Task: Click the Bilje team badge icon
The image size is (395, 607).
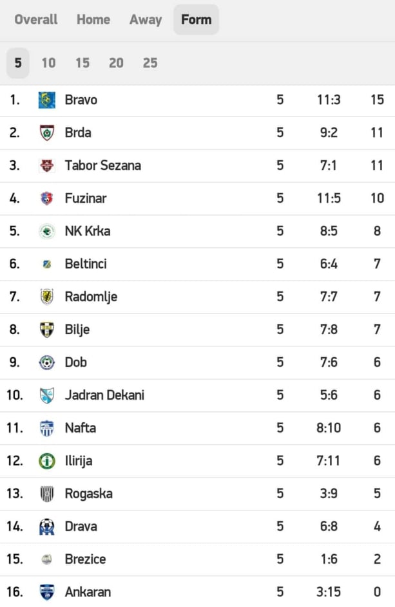Action: tap(47, 330)
